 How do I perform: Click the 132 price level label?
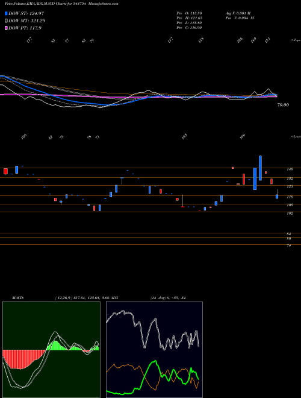(290, 178)
